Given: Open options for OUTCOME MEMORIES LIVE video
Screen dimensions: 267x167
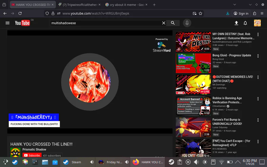Looking at the screenshot, I should pyautogui.click(x=258, y=77).
